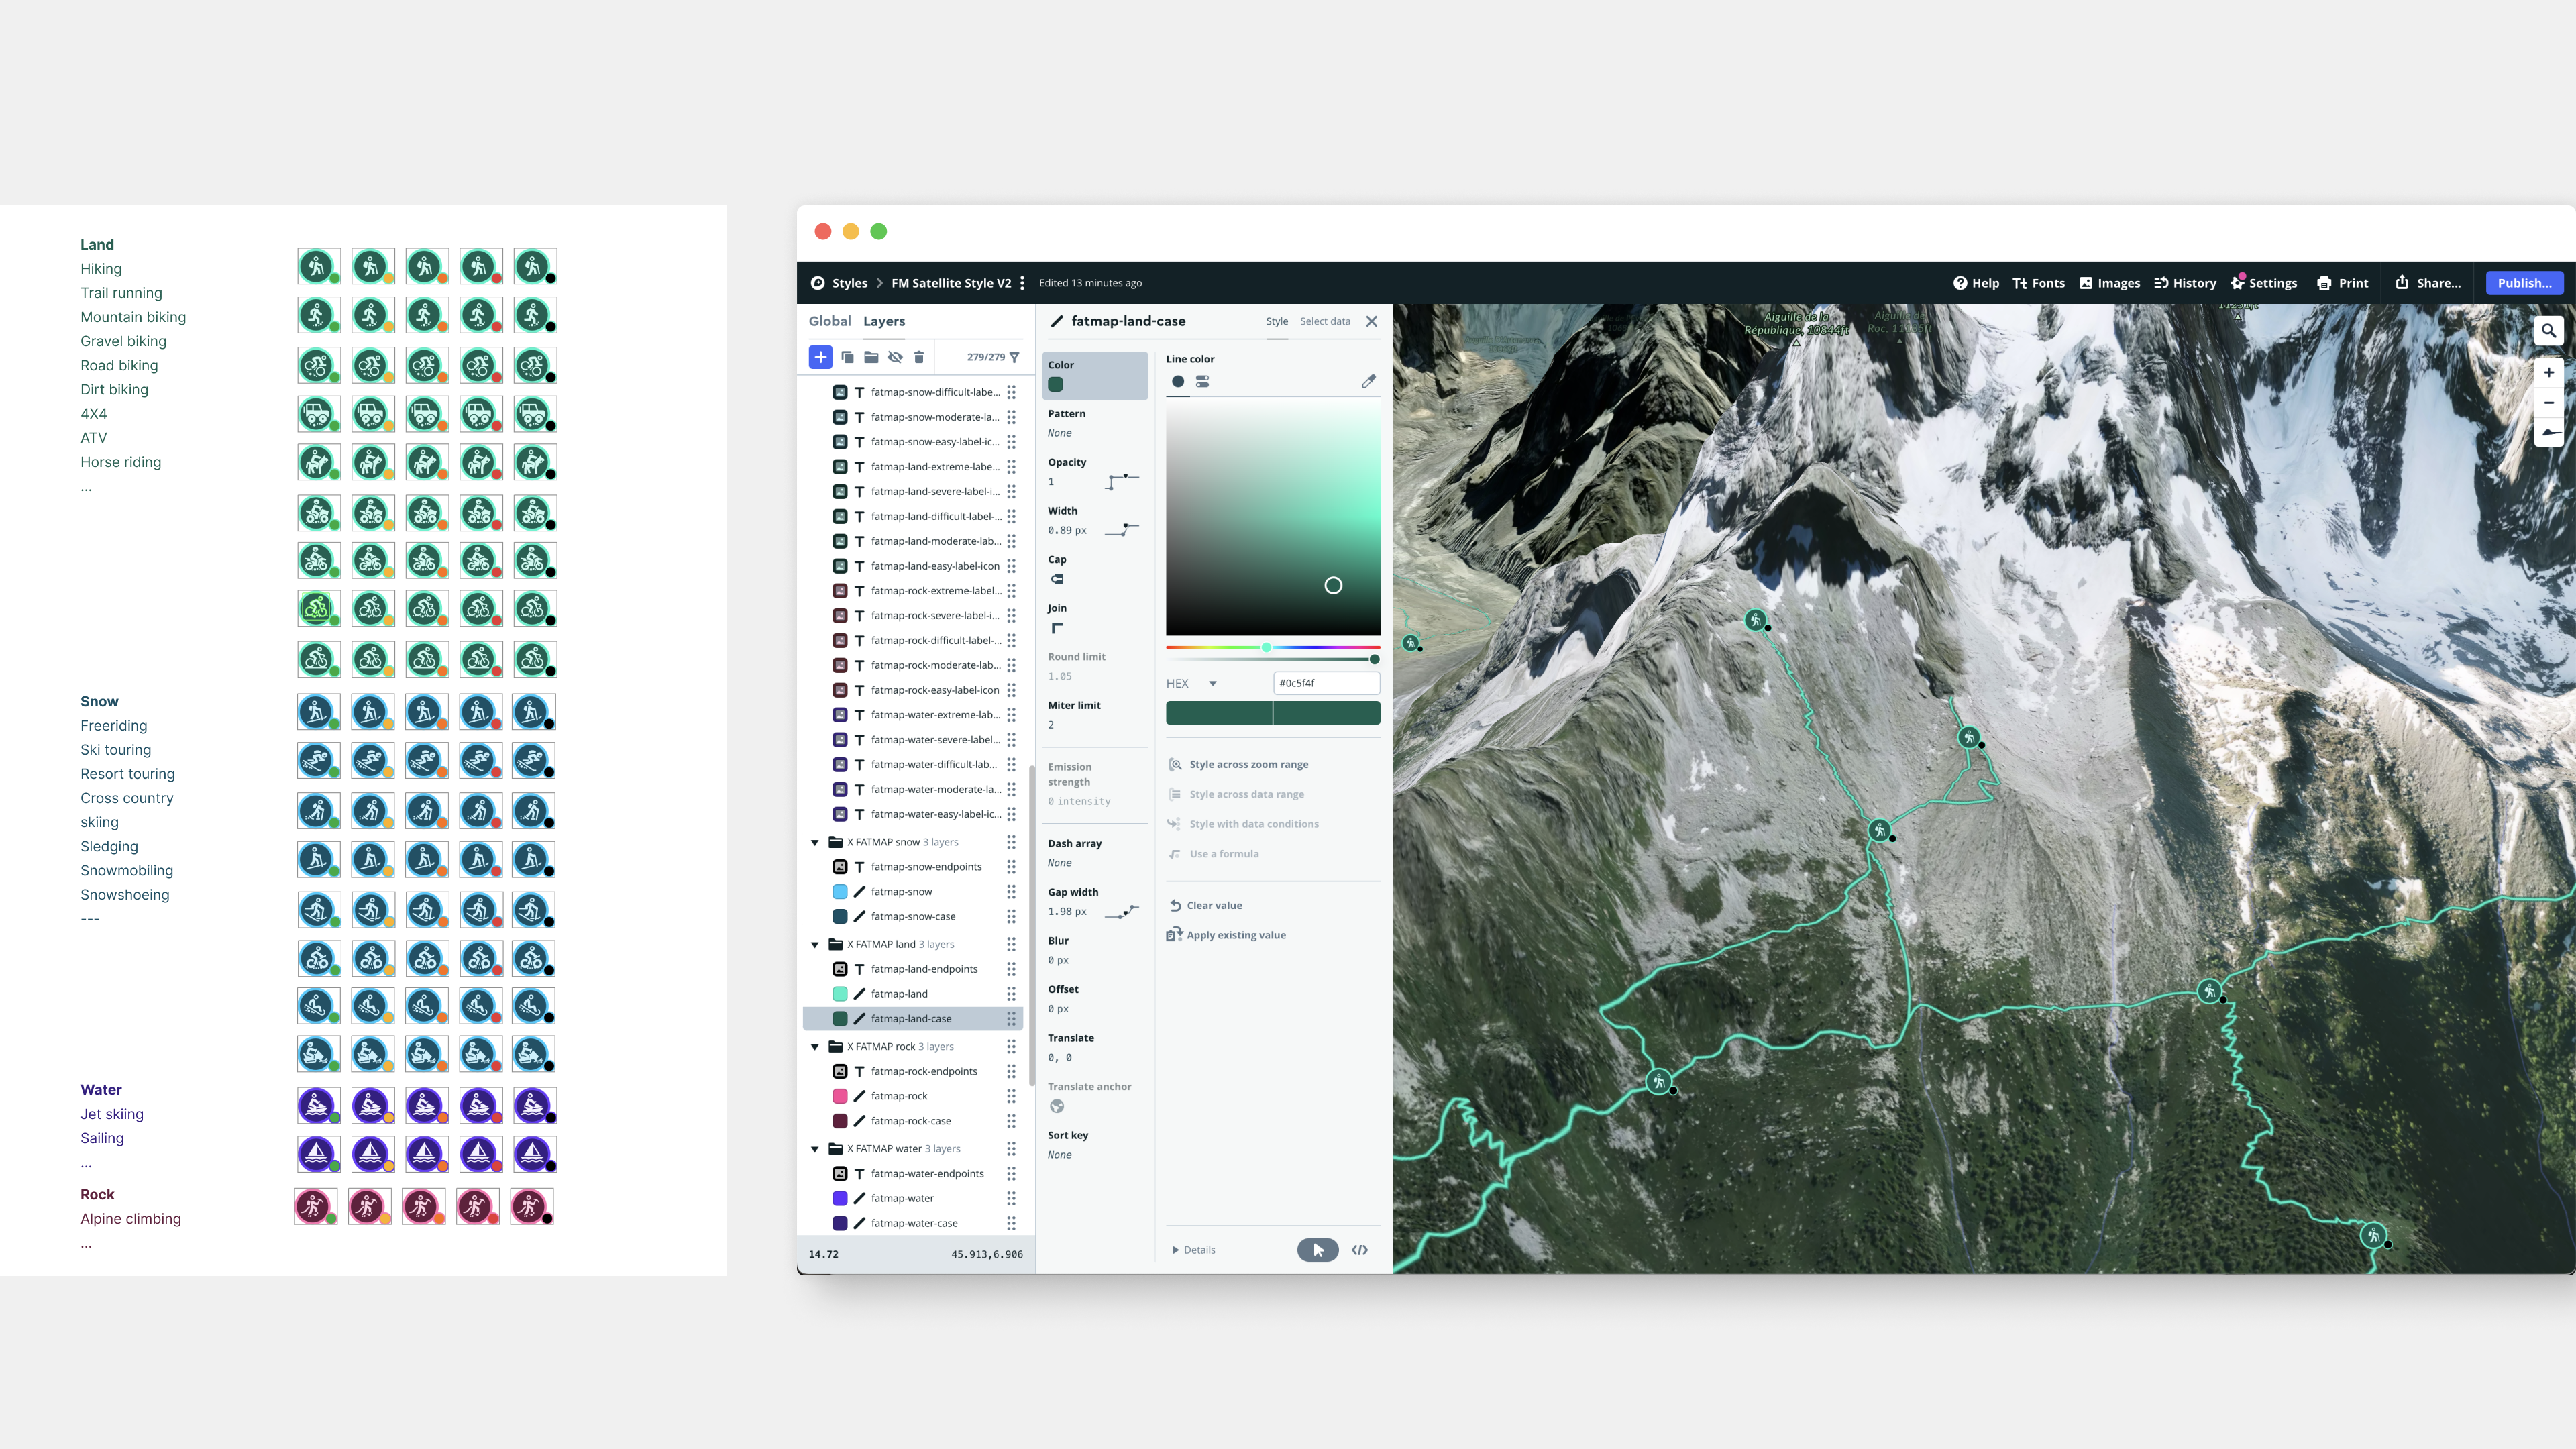The image size is (2576, 1449).
Task: Open the map search magnifier
Action: (2549, 331)
